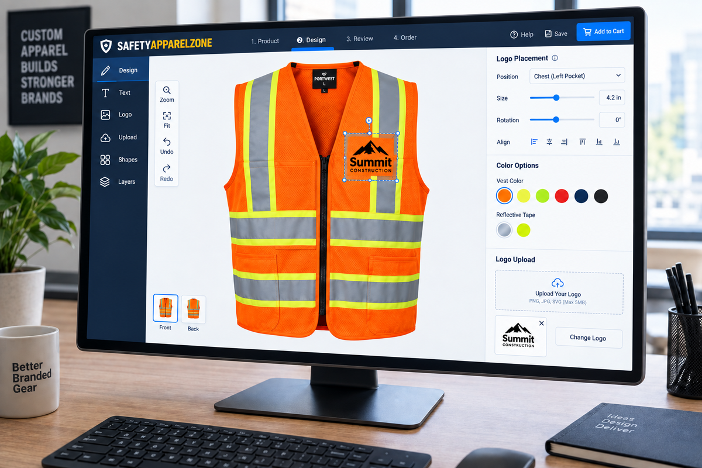This screenshot has height=468, width=702.
Task: Align logo to the top
Action: tap(583, 142)
